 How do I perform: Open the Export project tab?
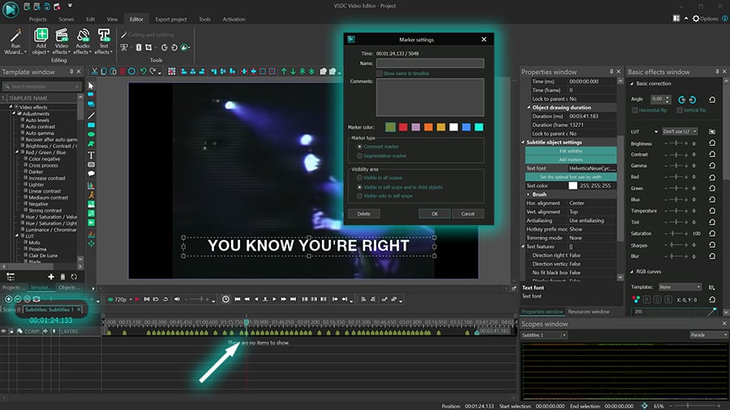(x=171, y=19)
